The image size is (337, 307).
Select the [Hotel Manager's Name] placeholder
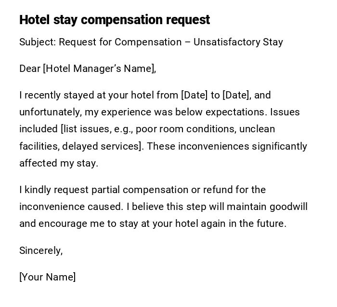[x=99, y=69]
